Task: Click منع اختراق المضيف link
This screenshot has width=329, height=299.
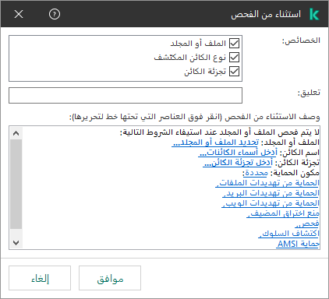Action: click(x=283, y=213)
